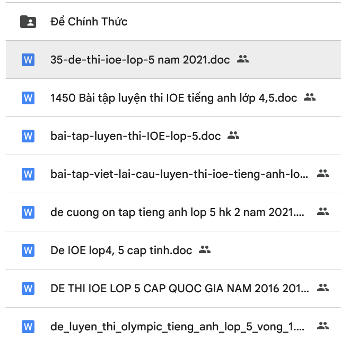
Task: Select De IOE lop4, 5 cap tinh.doc
Action: pos(121,250)
